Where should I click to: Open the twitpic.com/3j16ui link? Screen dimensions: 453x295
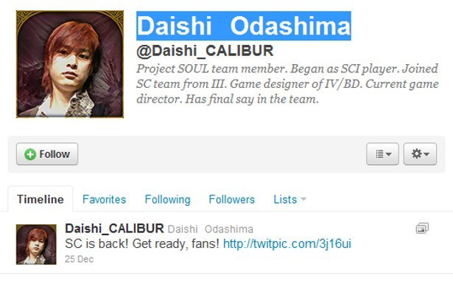pyautogui.click(x=287, y=243)
